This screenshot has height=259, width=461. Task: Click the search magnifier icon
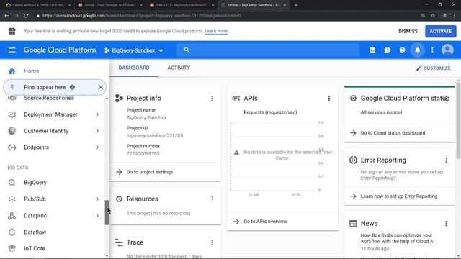tap(187, 50)
